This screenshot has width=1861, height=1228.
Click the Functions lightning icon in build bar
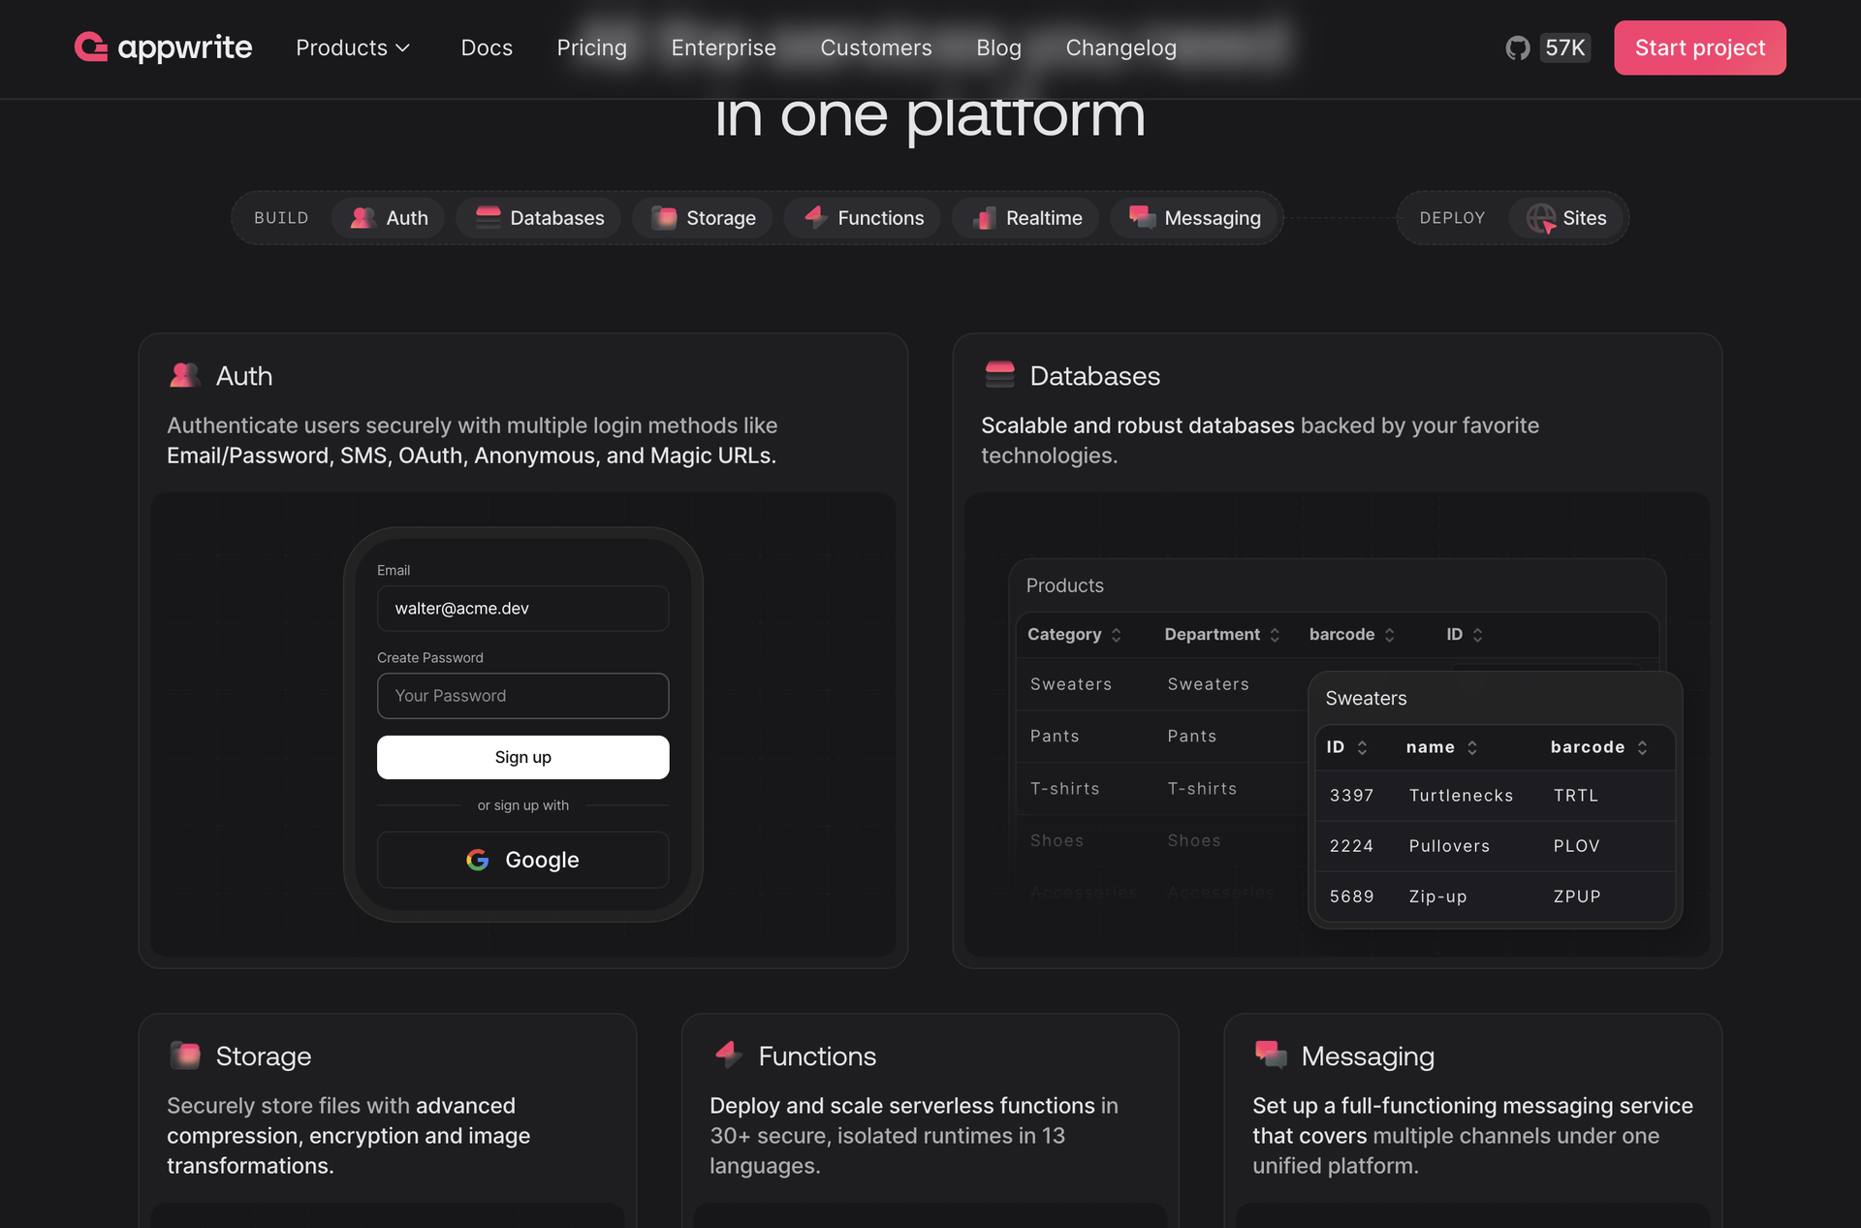pos(815,217)
